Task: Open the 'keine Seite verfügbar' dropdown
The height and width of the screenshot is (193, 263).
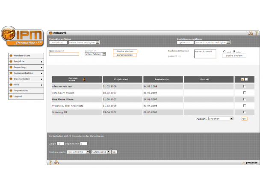Action: (84, 42)
